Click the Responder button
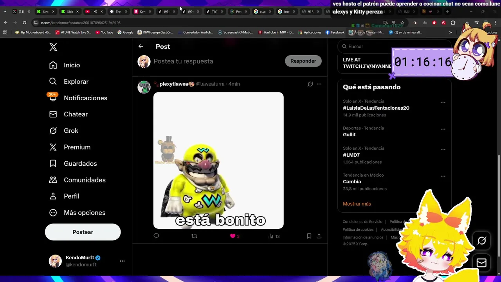The image size is (501, 282). (x=303, y=61)
